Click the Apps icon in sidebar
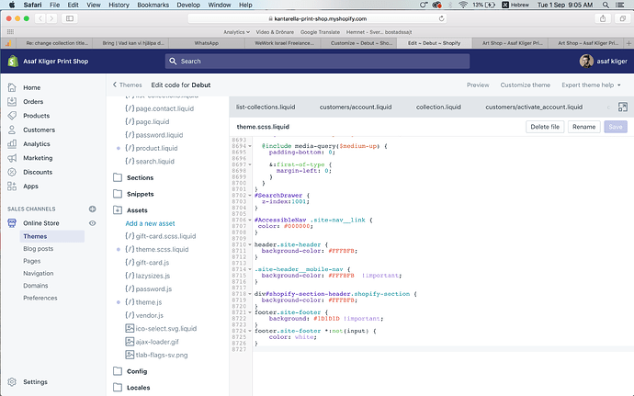Image resolution: width=634 pixels, height=396 pixels. 13,187
